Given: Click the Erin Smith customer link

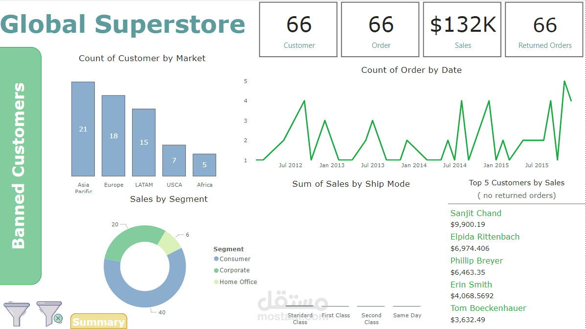Looking at the screenshot, I should pos(471,284).
